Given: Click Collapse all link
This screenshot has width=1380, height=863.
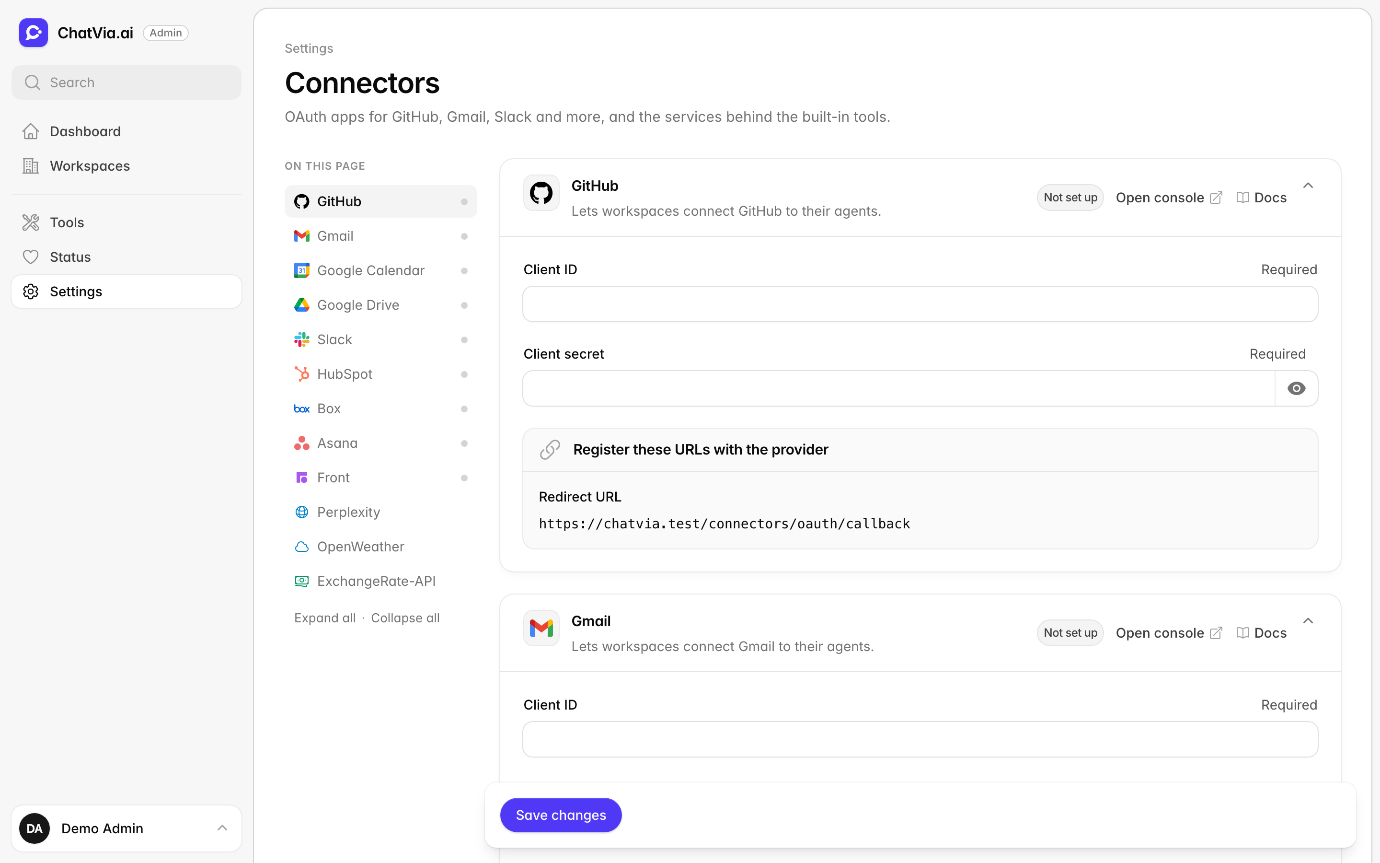Looking at the screenshot, I should pos(405,618).
